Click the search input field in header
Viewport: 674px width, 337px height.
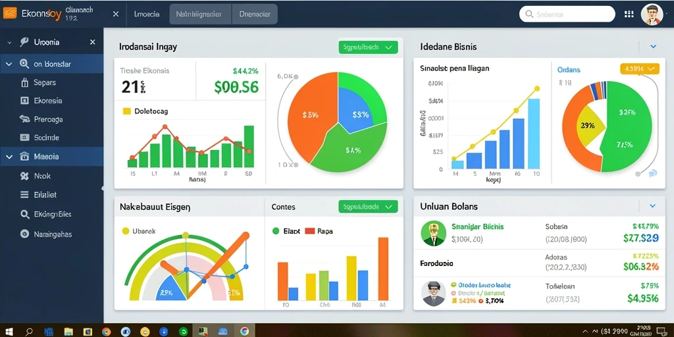tap(567, 14)
